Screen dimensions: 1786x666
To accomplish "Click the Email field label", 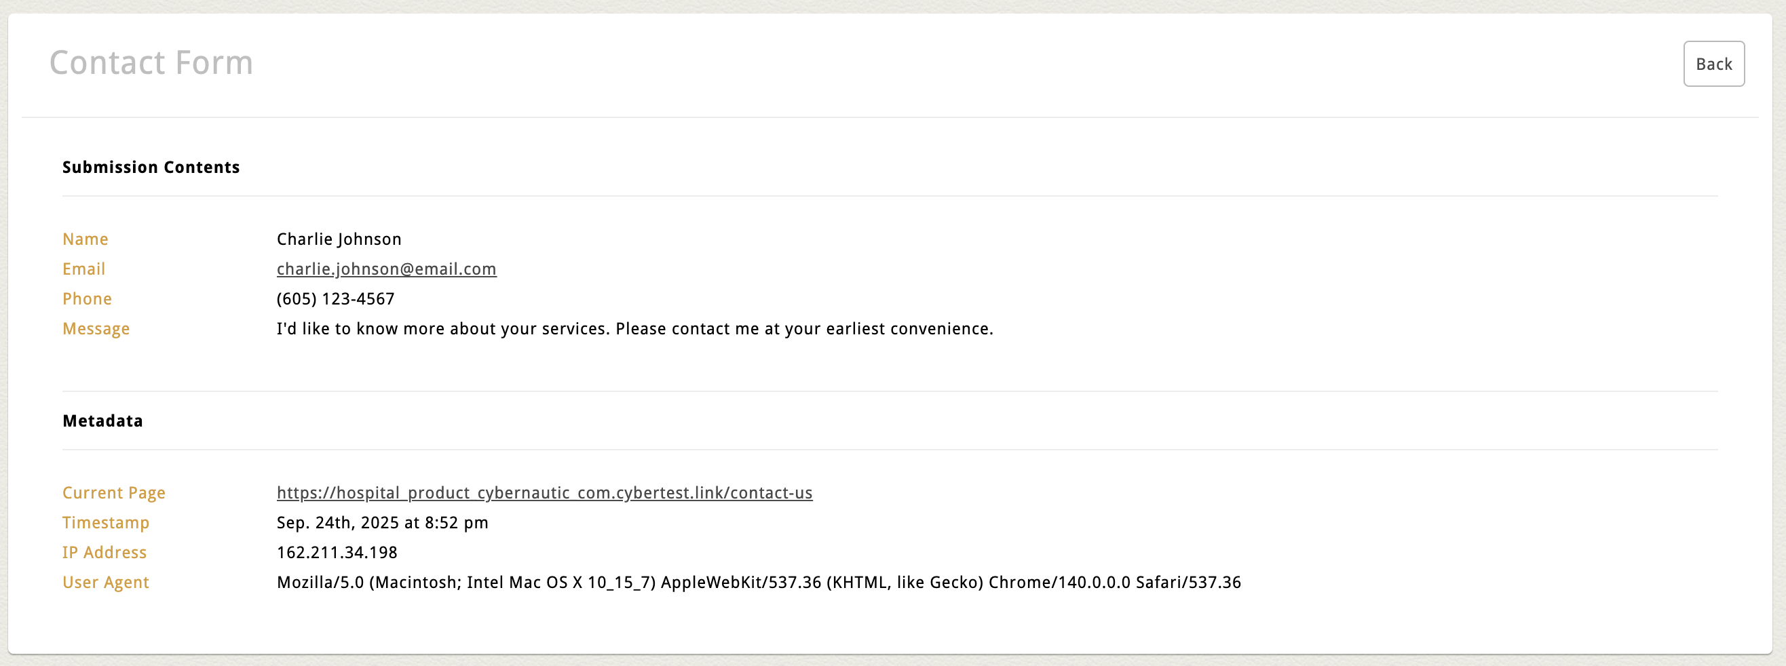I will click(84, 269).
